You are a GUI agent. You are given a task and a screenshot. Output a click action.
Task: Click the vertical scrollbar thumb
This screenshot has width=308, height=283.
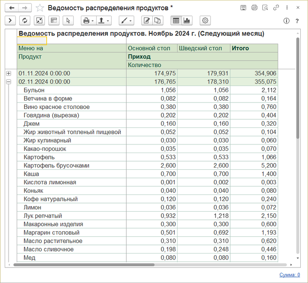(298, 88)
